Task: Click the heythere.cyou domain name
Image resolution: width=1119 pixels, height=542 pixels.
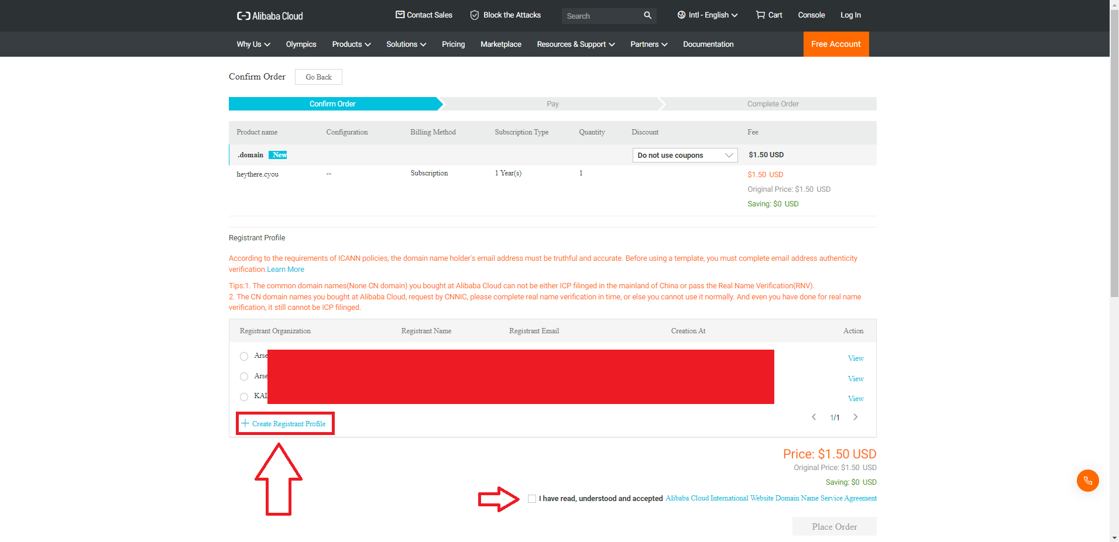Action: tap(258, 174)
